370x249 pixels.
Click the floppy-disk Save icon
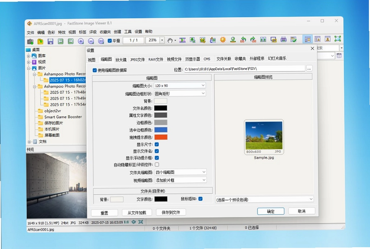coord(50,41)
